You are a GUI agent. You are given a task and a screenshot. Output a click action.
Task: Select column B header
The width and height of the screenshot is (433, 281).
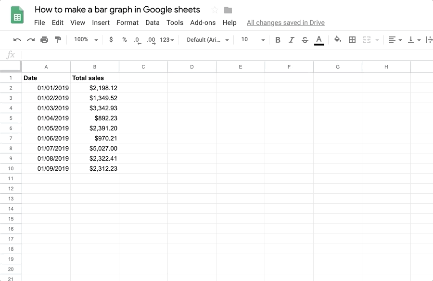(x=95, y=67)
